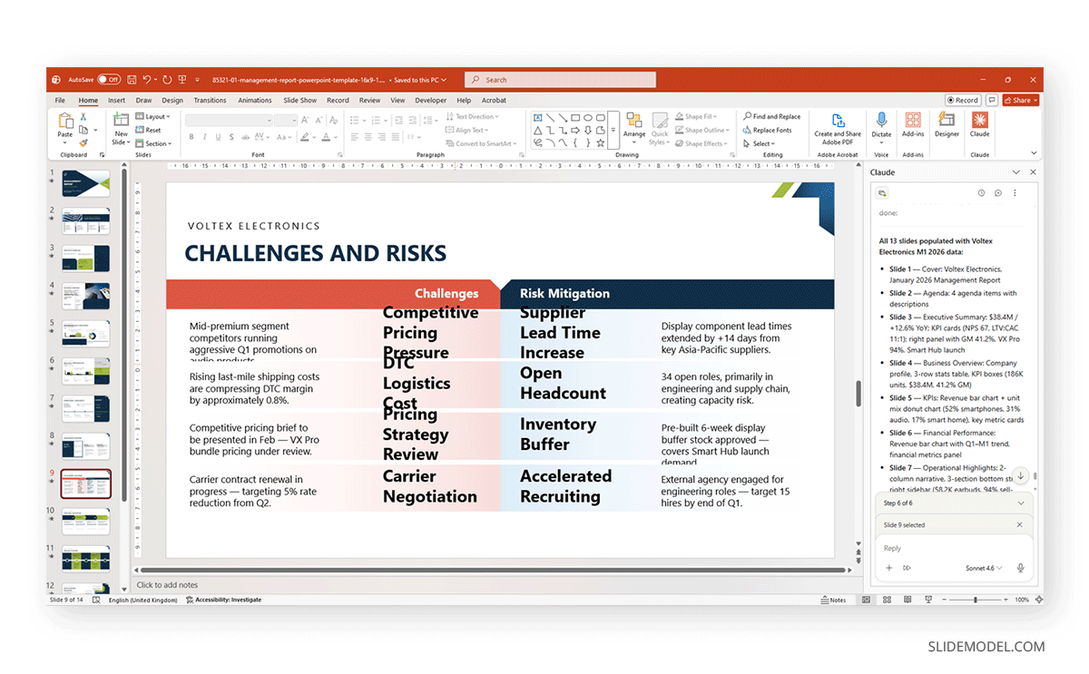Click the Format Painter icon
This screenshot has height=674, width=1089.
(x=83, y=142)
